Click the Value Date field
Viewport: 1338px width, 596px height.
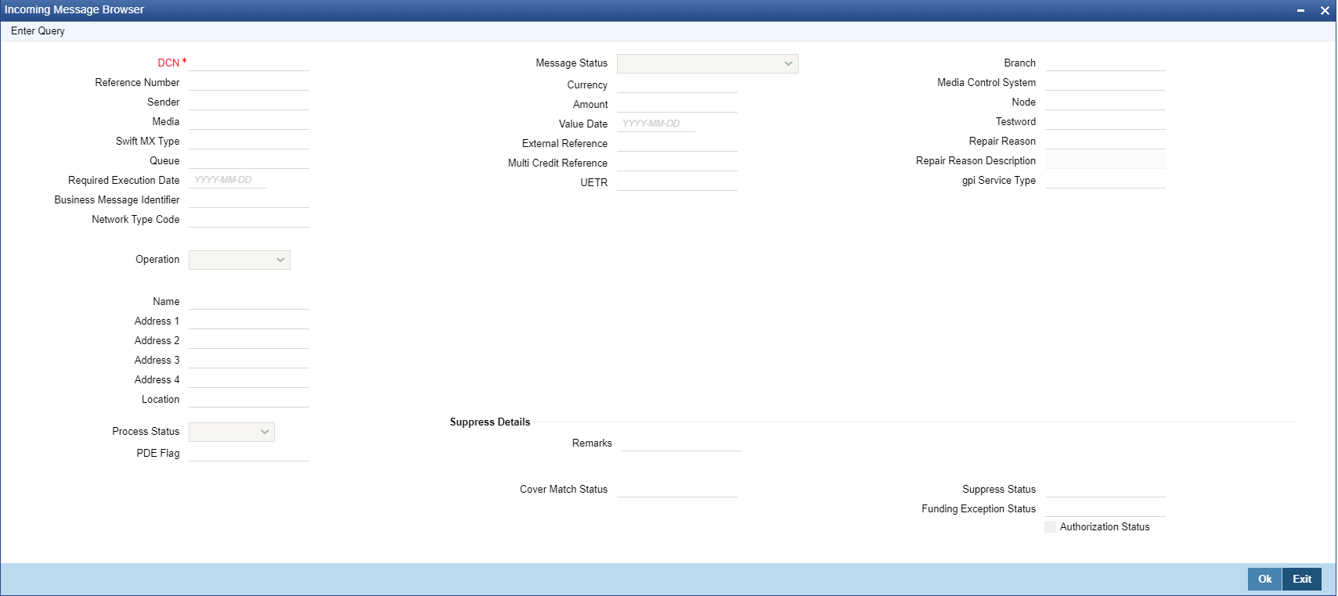pos(656,124)
